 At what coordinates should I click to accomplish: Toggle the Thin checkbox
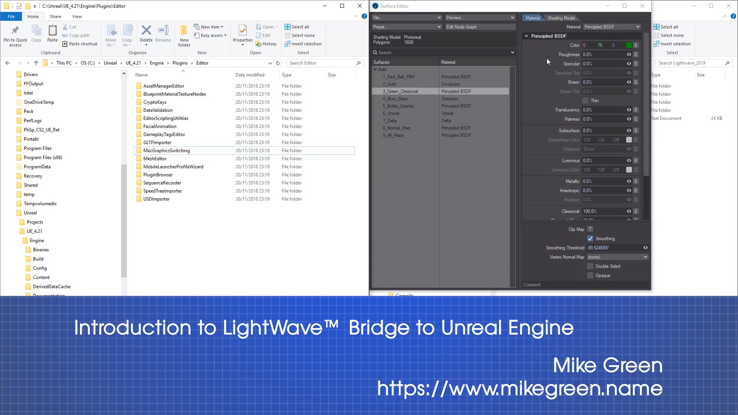point(585,101)
